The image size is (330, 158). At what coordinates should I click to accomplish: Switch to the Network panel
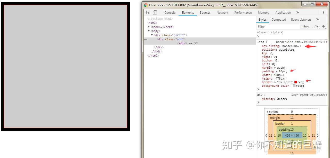pos(222,12)
